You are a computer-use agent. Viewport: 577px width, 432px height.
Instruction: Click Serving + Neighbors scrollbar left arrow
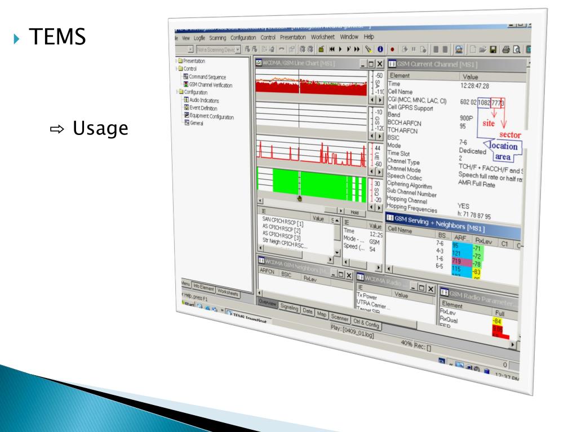click(389, 268)
